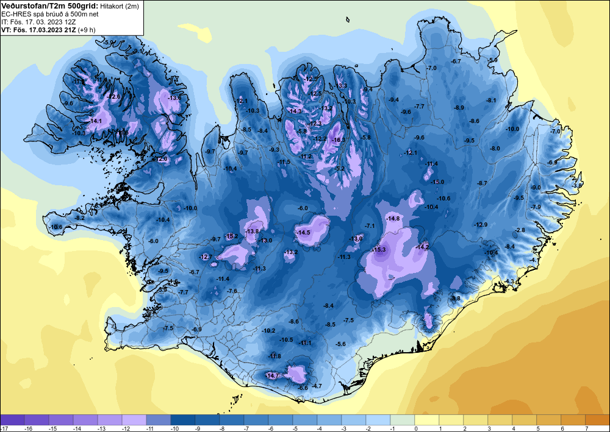
Task: Click the '-15.3' value on the large glacier
Action: [x=379, y=249]
